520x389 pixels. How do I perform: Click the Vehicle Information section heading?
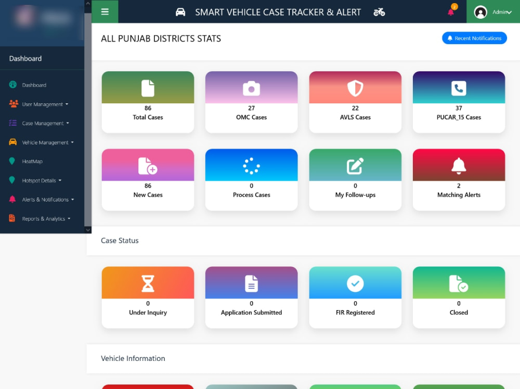pos(133,358)
